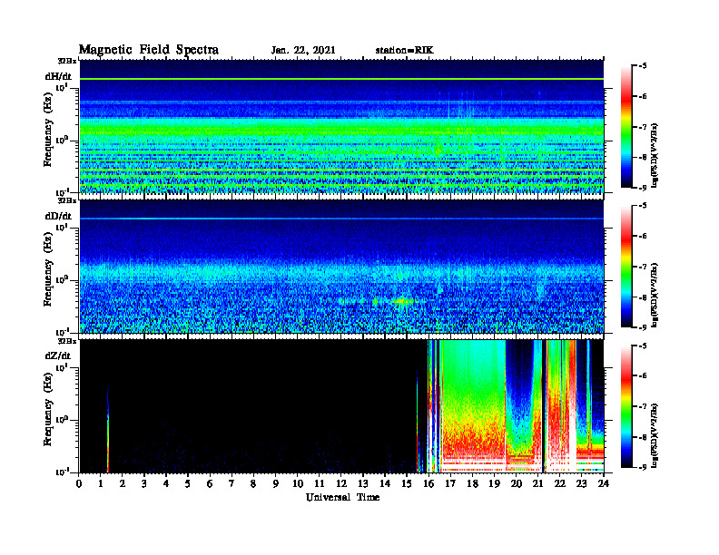Click the dZ/dt panel color bar

626,406
